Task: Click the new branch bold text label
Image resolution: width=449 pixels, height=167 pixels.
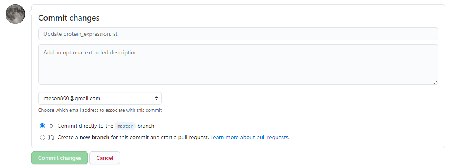Action: pyautogui.click(x=94, y=138)
